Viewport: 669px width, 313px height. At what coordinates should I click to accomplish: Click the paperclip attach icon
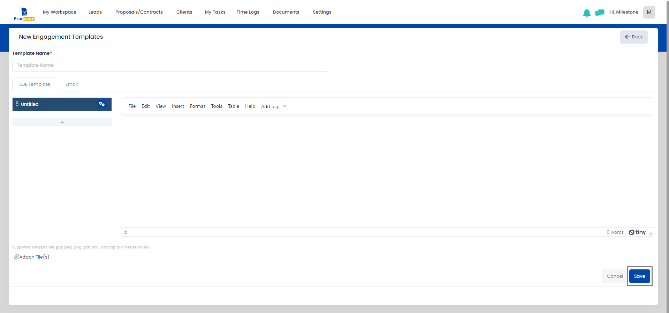coord(16,257)
